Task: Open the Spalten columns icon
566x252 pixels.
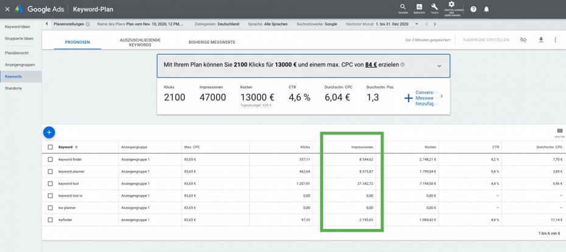Action: pyautogui.click(x=559, y=132)
